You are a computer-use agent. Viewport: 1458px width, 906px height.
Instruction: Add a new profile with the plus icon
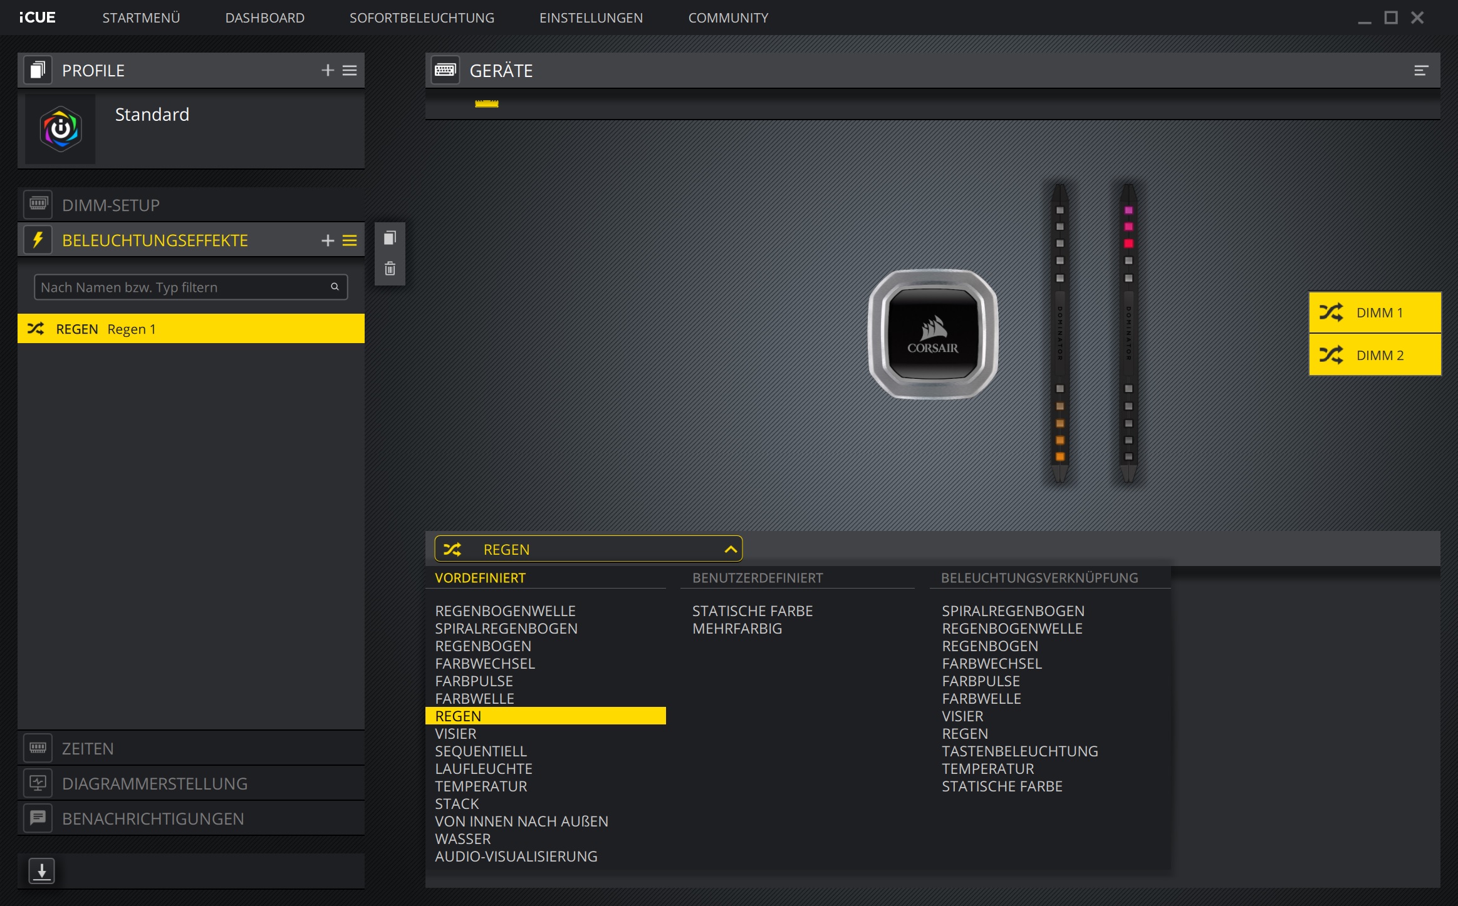pos(327,70)
